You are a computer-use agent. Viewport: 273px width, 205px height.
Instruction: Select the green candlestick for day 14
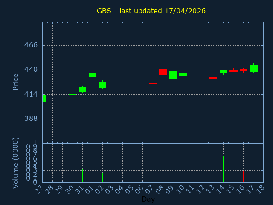223,71
